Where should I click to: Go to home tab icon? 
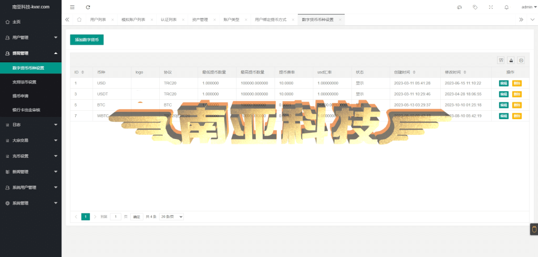pyautogui.click(x=79, y=19)
